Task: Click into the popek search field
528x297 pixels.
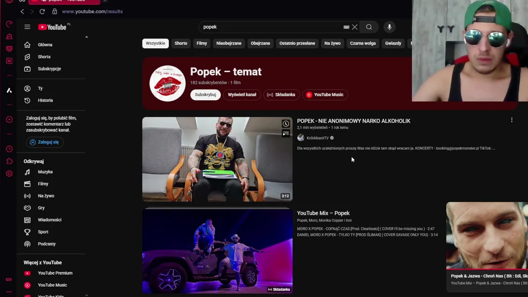Action: pos(270,27)
